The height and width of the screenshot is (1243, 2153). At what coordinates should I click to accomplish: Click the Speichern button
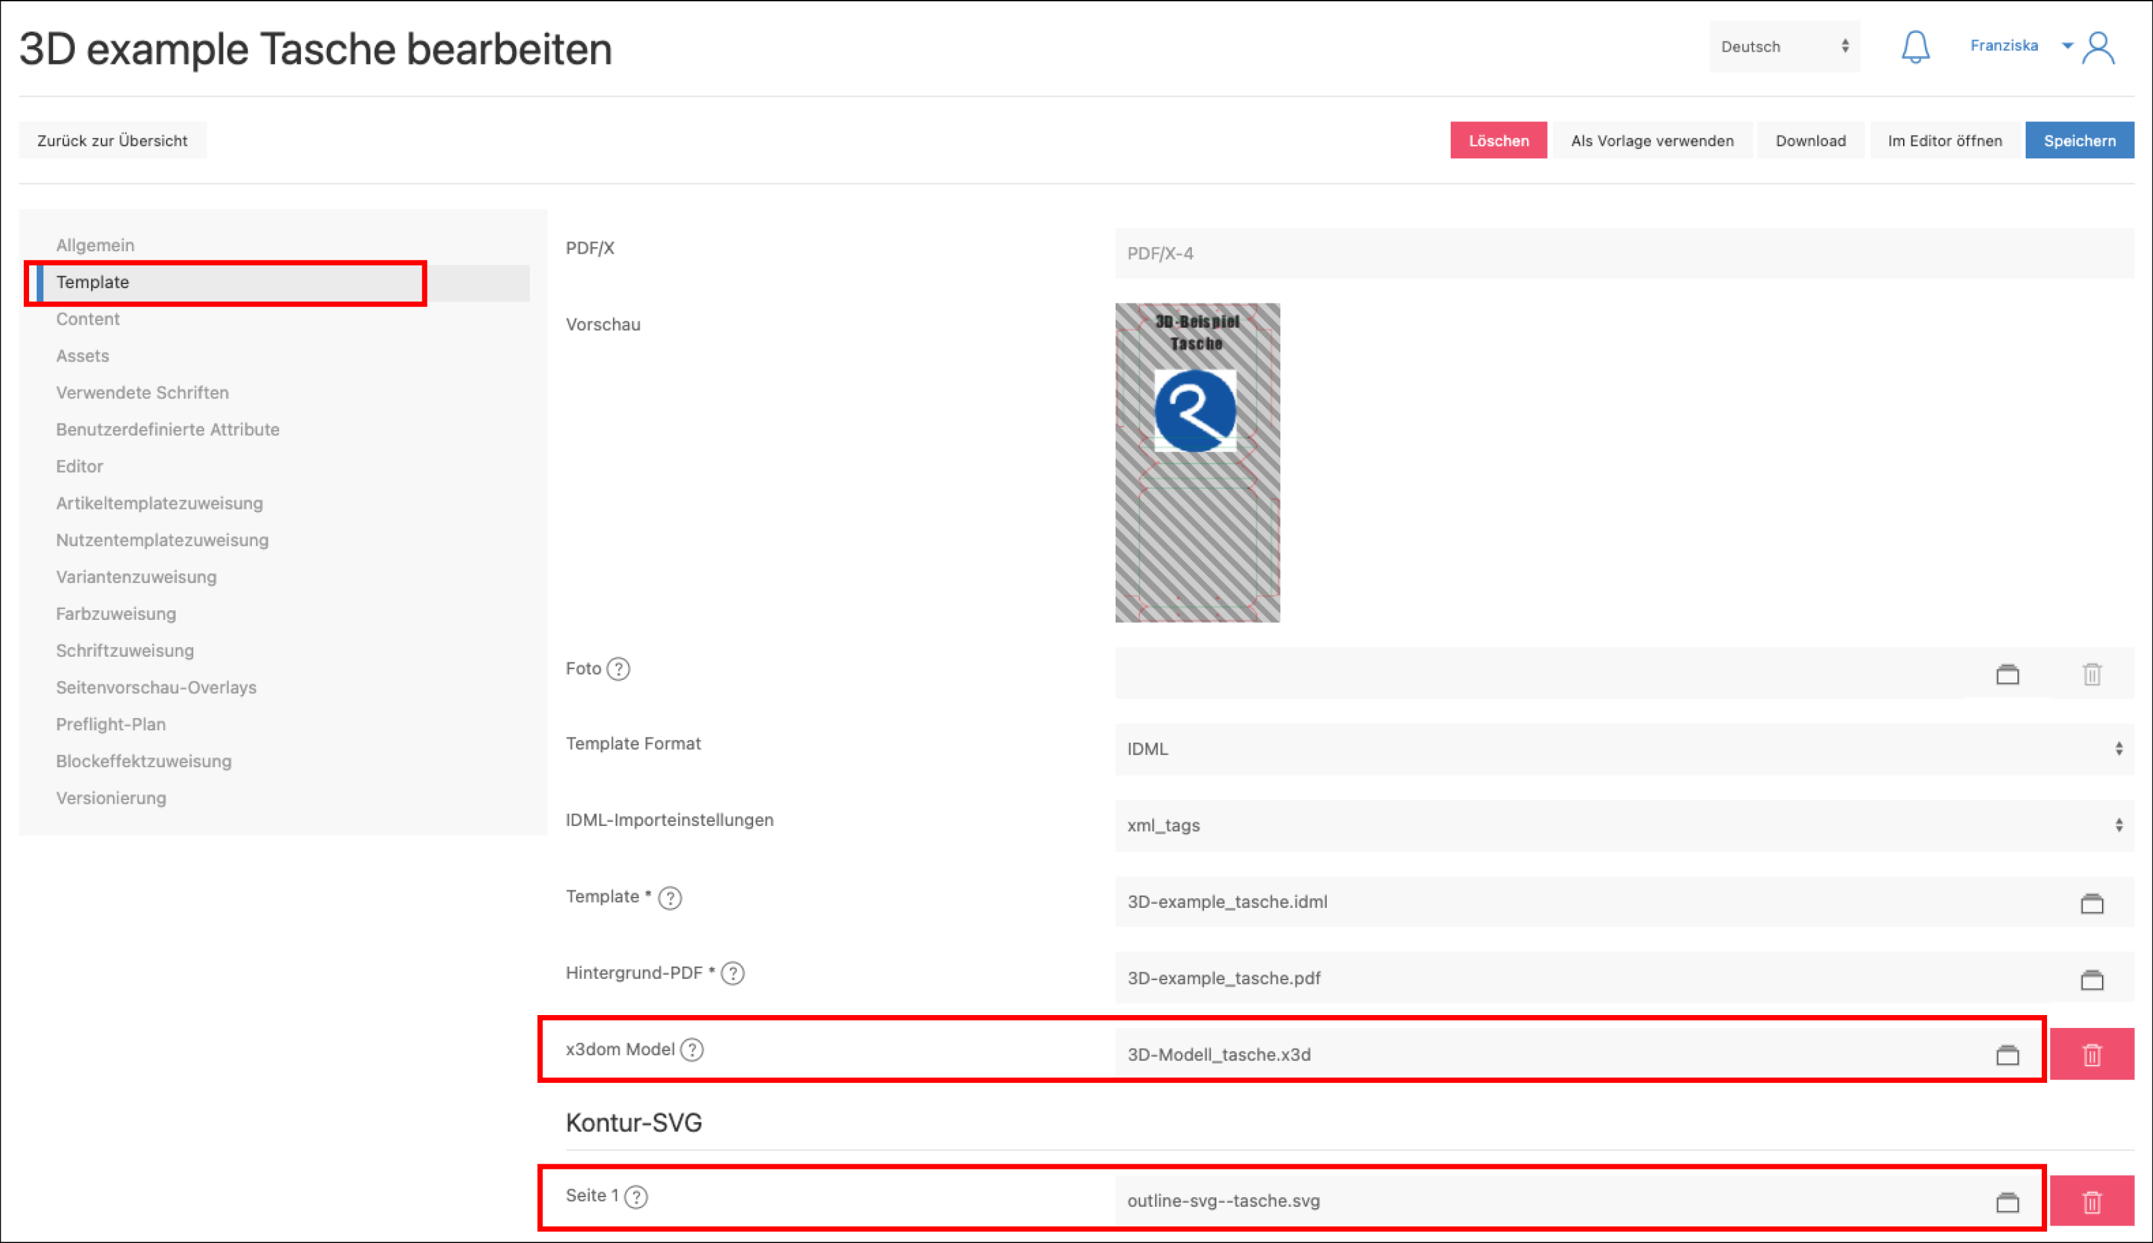[x=2079, y=141]
